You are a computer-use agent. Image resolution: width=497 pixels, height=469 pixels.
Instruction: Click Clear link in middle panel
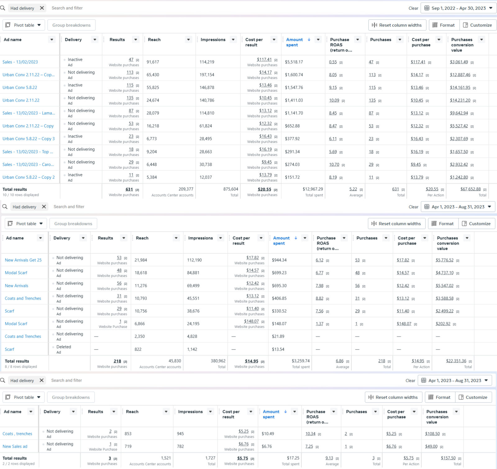(413, 207)
